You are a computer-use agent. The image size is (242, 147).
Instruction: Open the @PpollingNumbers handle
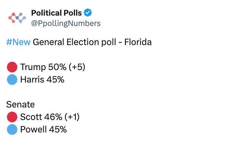click(66, 23)
